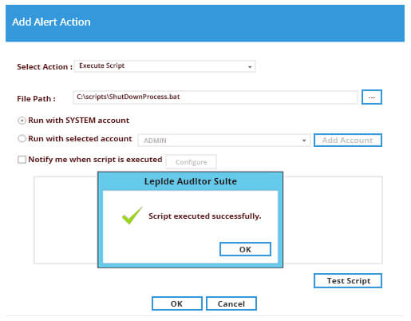Image resolution: width=411 pixels, height=321 pixels.
Task: Click the Script executed successfully message
Action: click(x=205, y=216)
